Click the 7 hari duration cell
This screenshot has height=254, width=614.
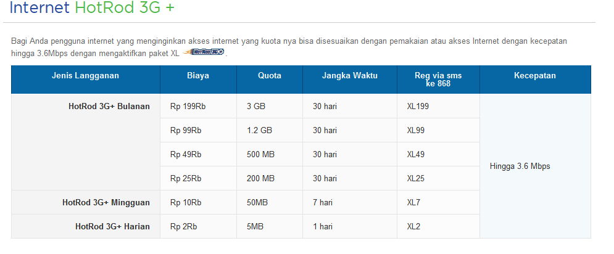coord(350,202)
